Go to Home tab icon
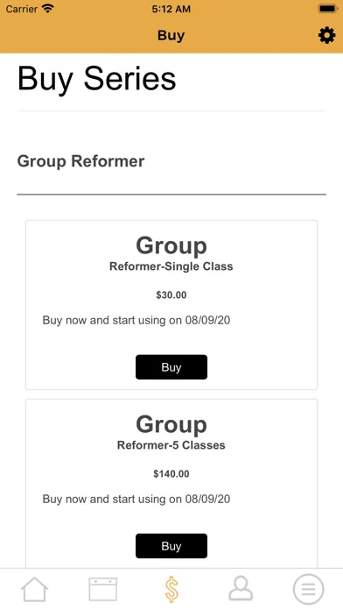The width and height of the screenshot is (343, 610). point(34,589)
